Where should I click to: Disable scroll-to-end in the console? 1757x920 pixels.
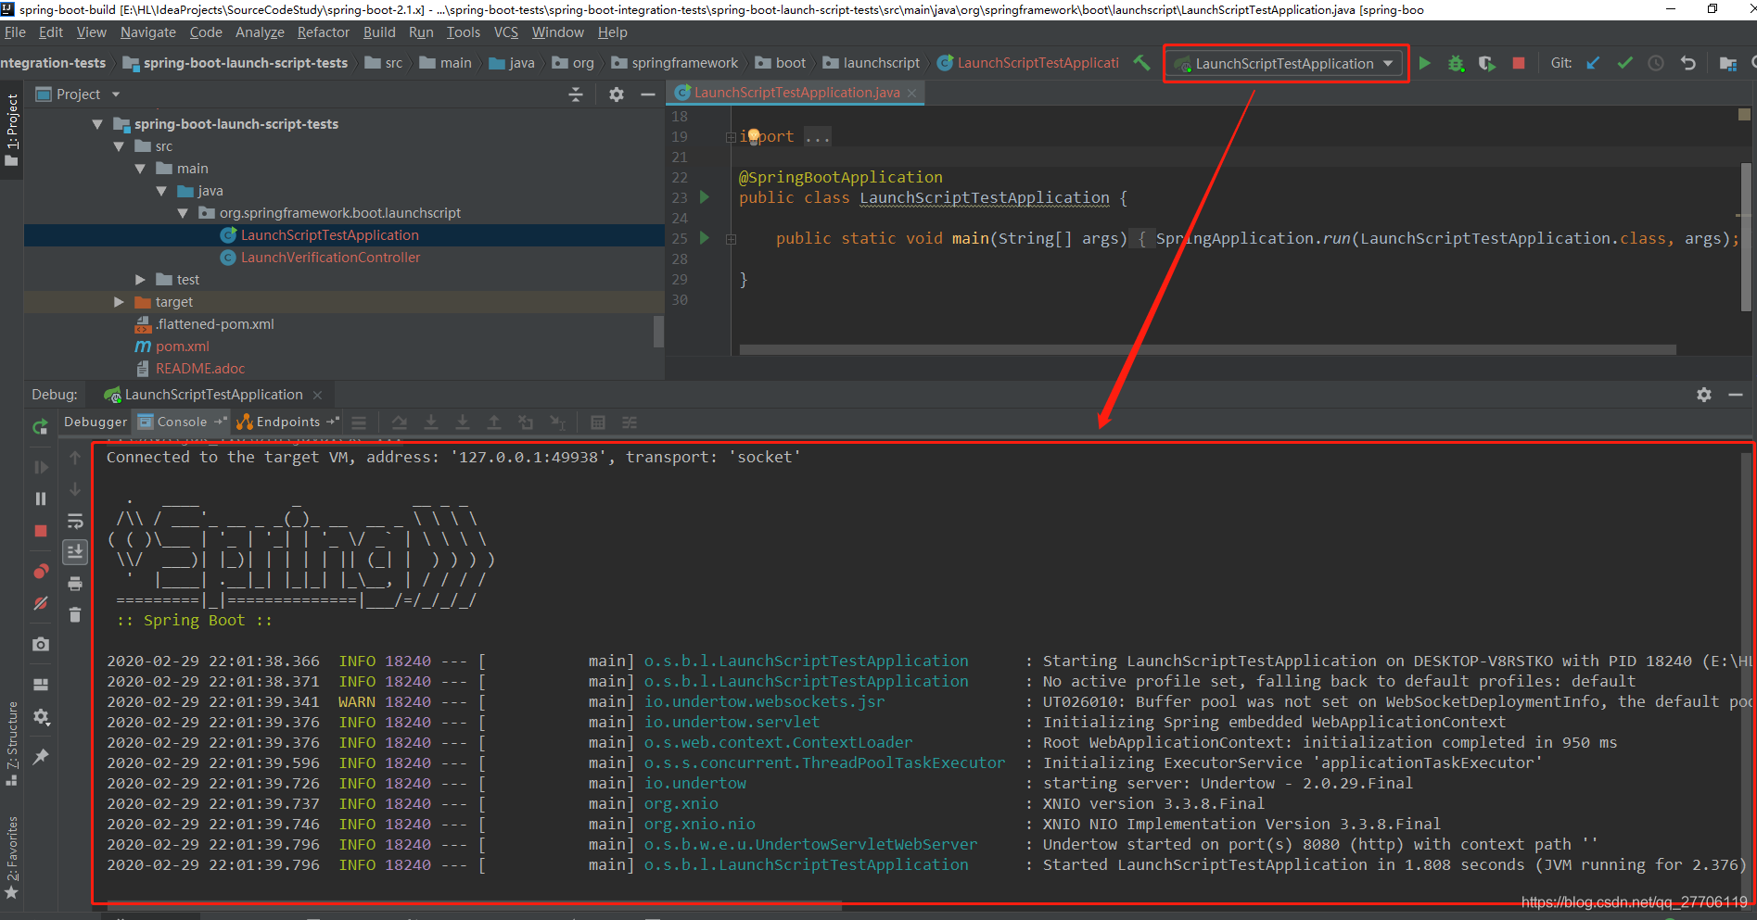75,552
